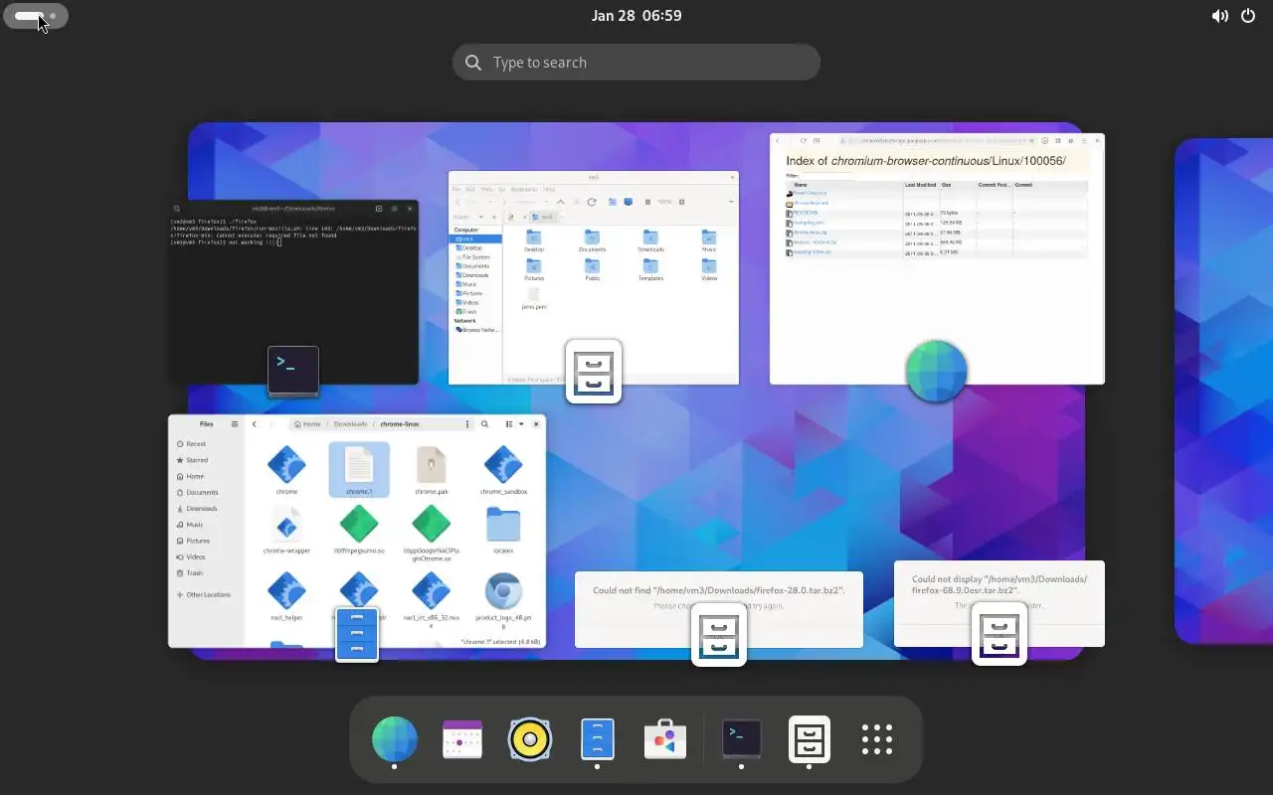Click the Activities workspace indicator pill

point(36,16)
